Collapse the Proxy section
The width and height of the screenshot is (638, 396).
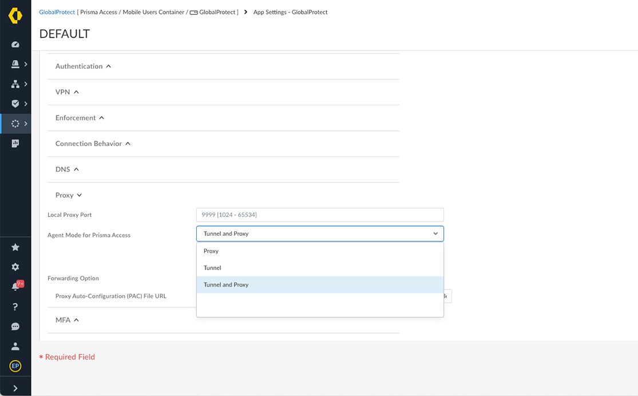[68, 195]
